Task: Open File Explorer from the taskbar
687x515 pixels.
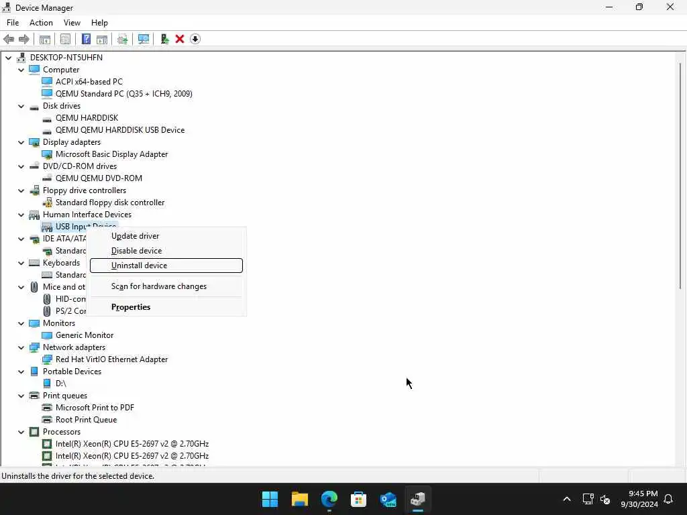Action: point(300,499)
